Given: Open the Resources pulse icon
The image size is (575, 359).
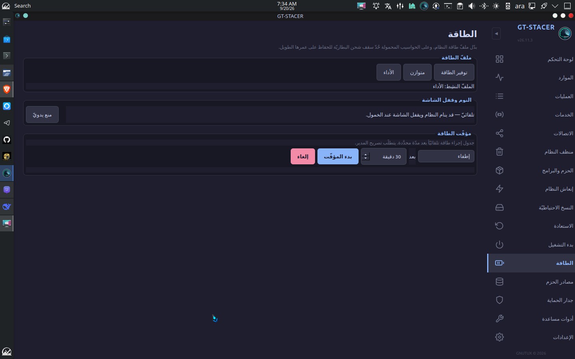Looking at the screenshot, I should click(x=500, y=77).
